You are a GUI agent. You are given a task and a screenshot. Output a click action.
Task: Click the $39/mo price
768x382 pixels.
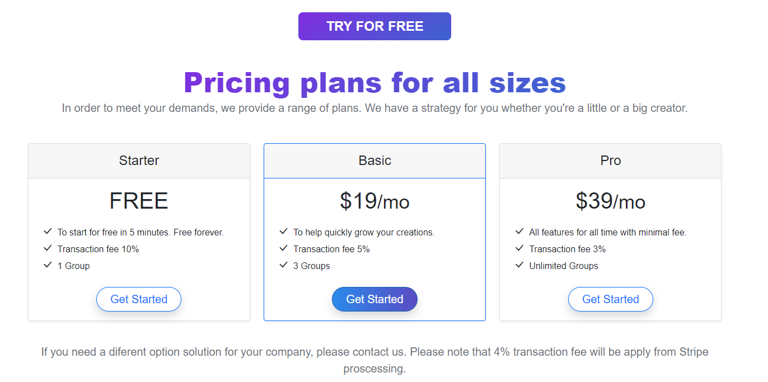click(611, 201)
